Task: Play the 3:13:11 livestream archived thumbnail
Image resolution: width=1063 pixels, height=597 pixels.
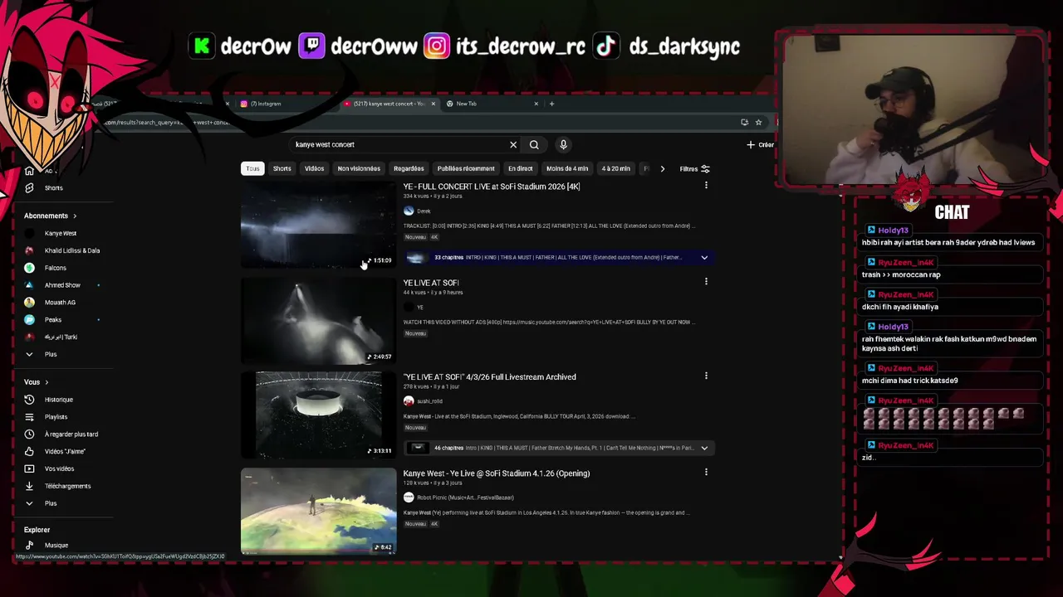Action: point(318,415)
